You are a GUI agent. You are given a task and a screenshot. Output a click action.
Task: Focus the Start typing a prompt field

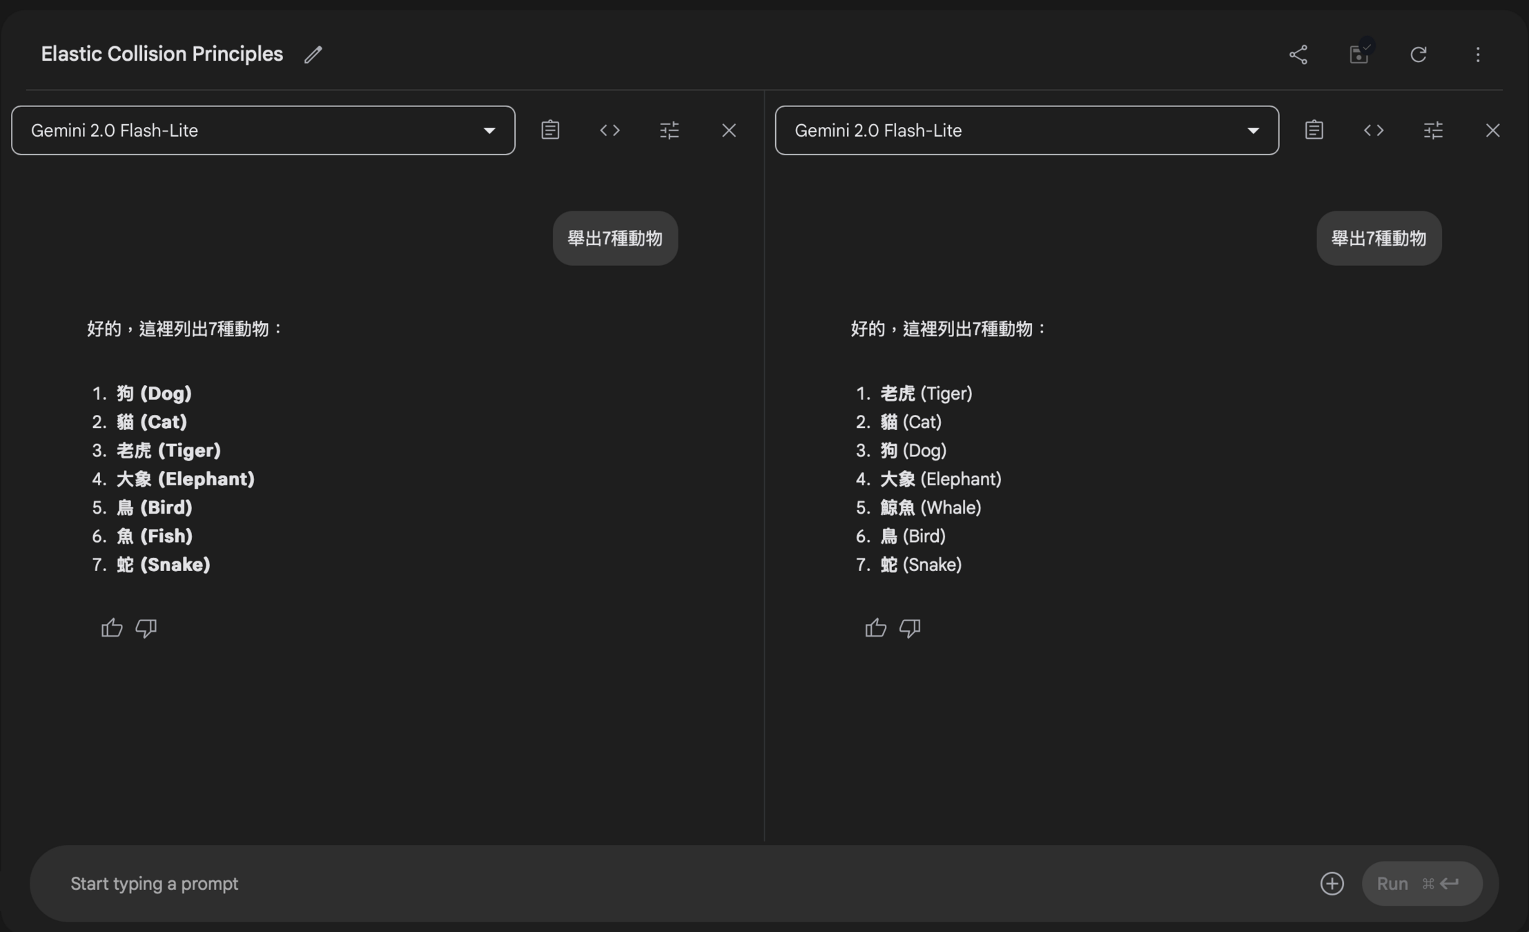[621, 883]
